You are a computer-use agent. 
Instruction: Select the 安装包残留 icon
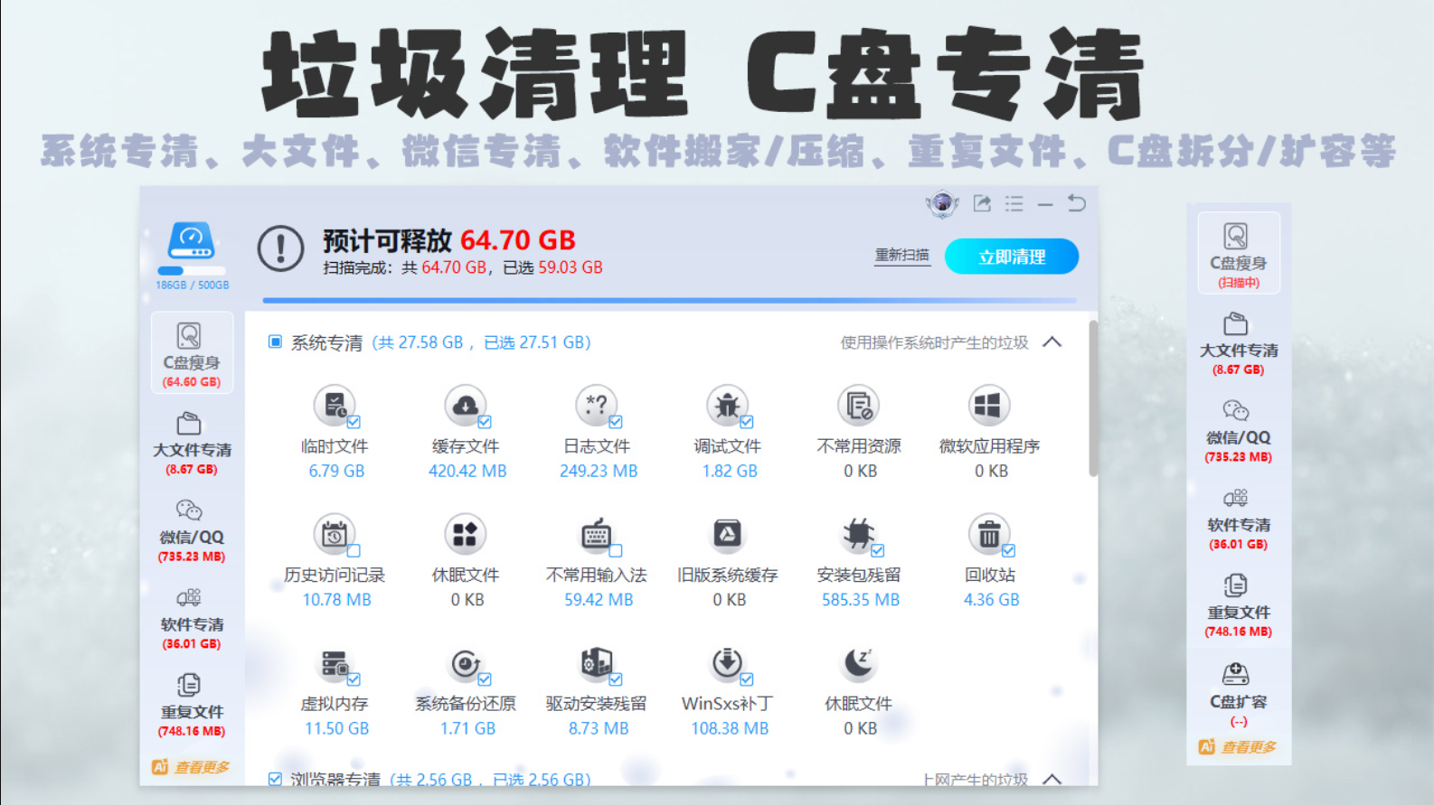[x=858, y=534]
